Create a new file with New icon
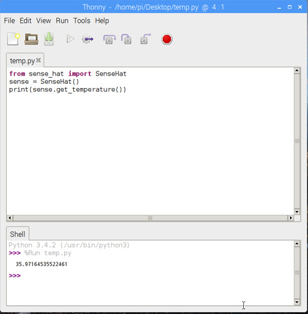Viewport: 308px width, 314px height. point(14,39)
